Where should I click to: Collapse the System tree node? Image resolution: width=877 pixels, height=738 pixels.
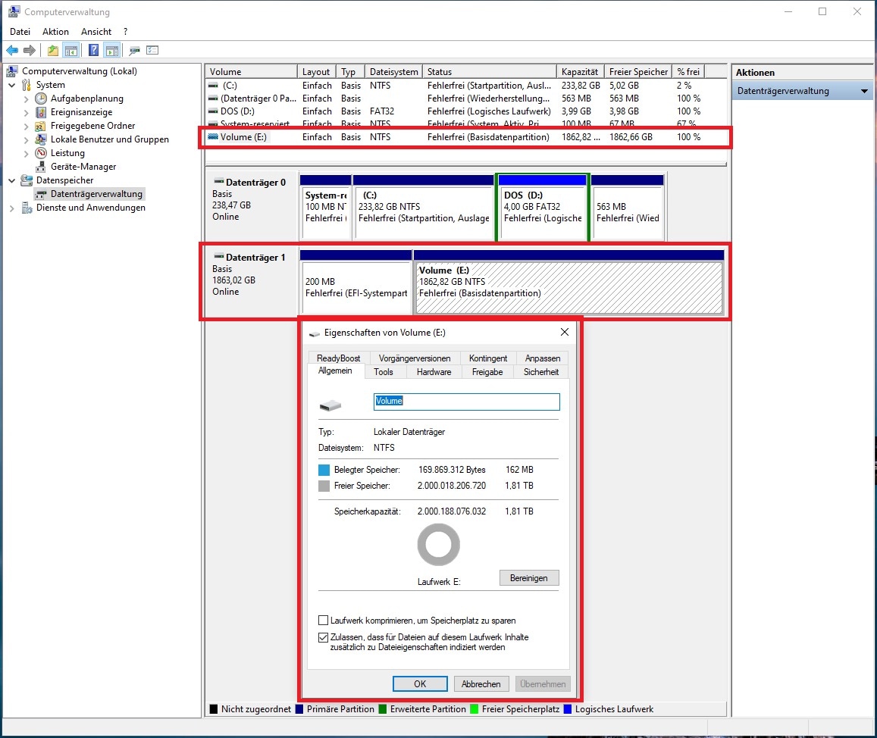(11, 85)
